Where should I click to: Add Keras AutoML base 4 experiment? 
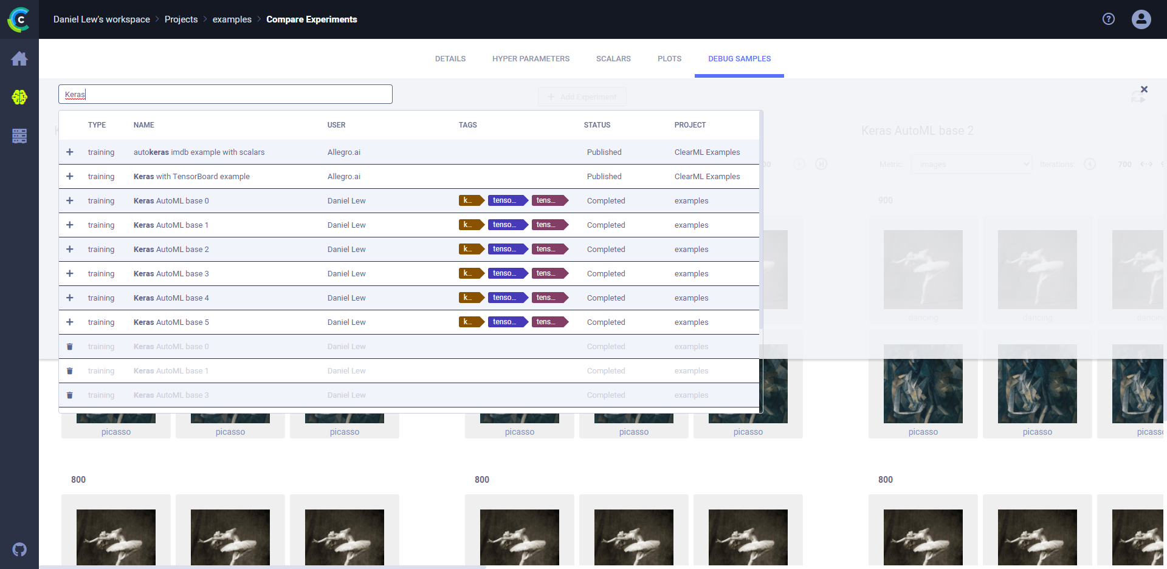[x=70, y=298]
